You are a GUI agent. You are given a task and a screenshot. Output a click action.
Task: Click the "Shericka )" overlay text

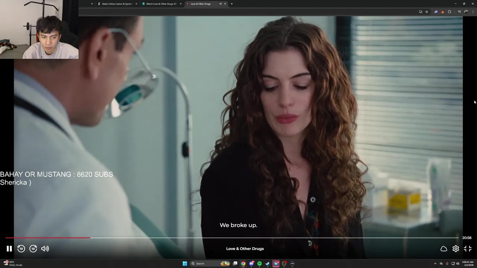pos(16,182)
